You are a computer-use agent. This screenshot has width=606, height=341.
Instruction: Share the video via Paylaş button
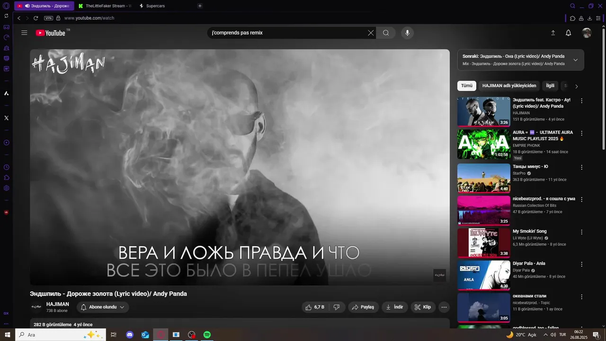point(364,307)
